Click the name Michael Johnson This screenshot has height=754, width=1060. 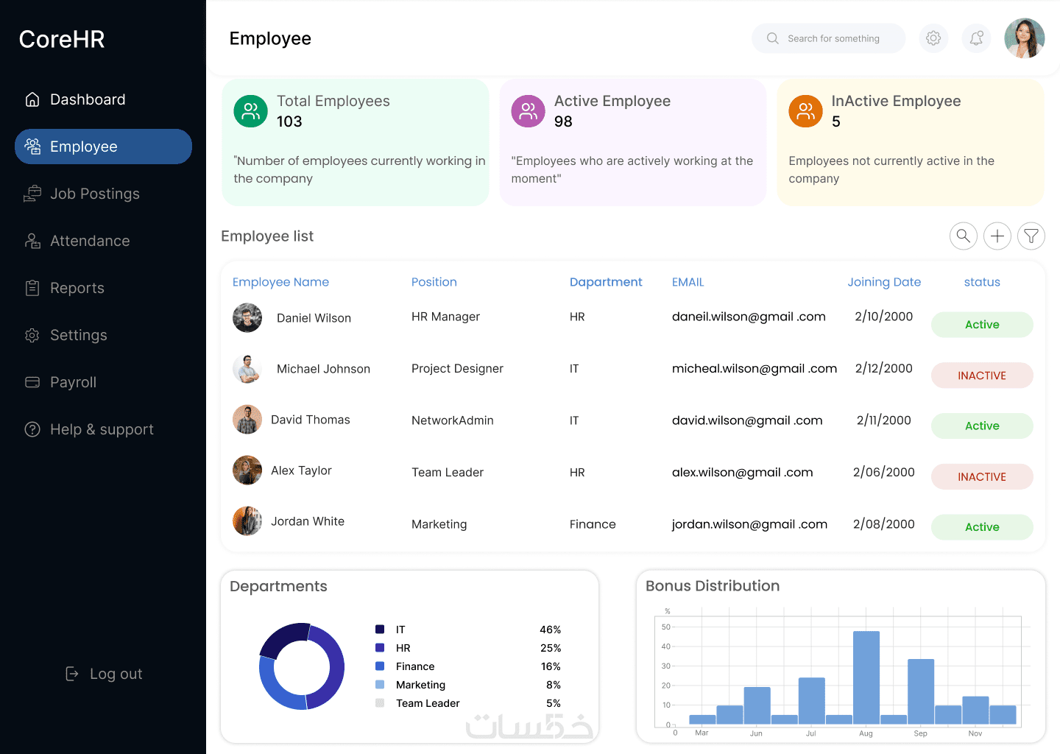(x=323, y=369)
